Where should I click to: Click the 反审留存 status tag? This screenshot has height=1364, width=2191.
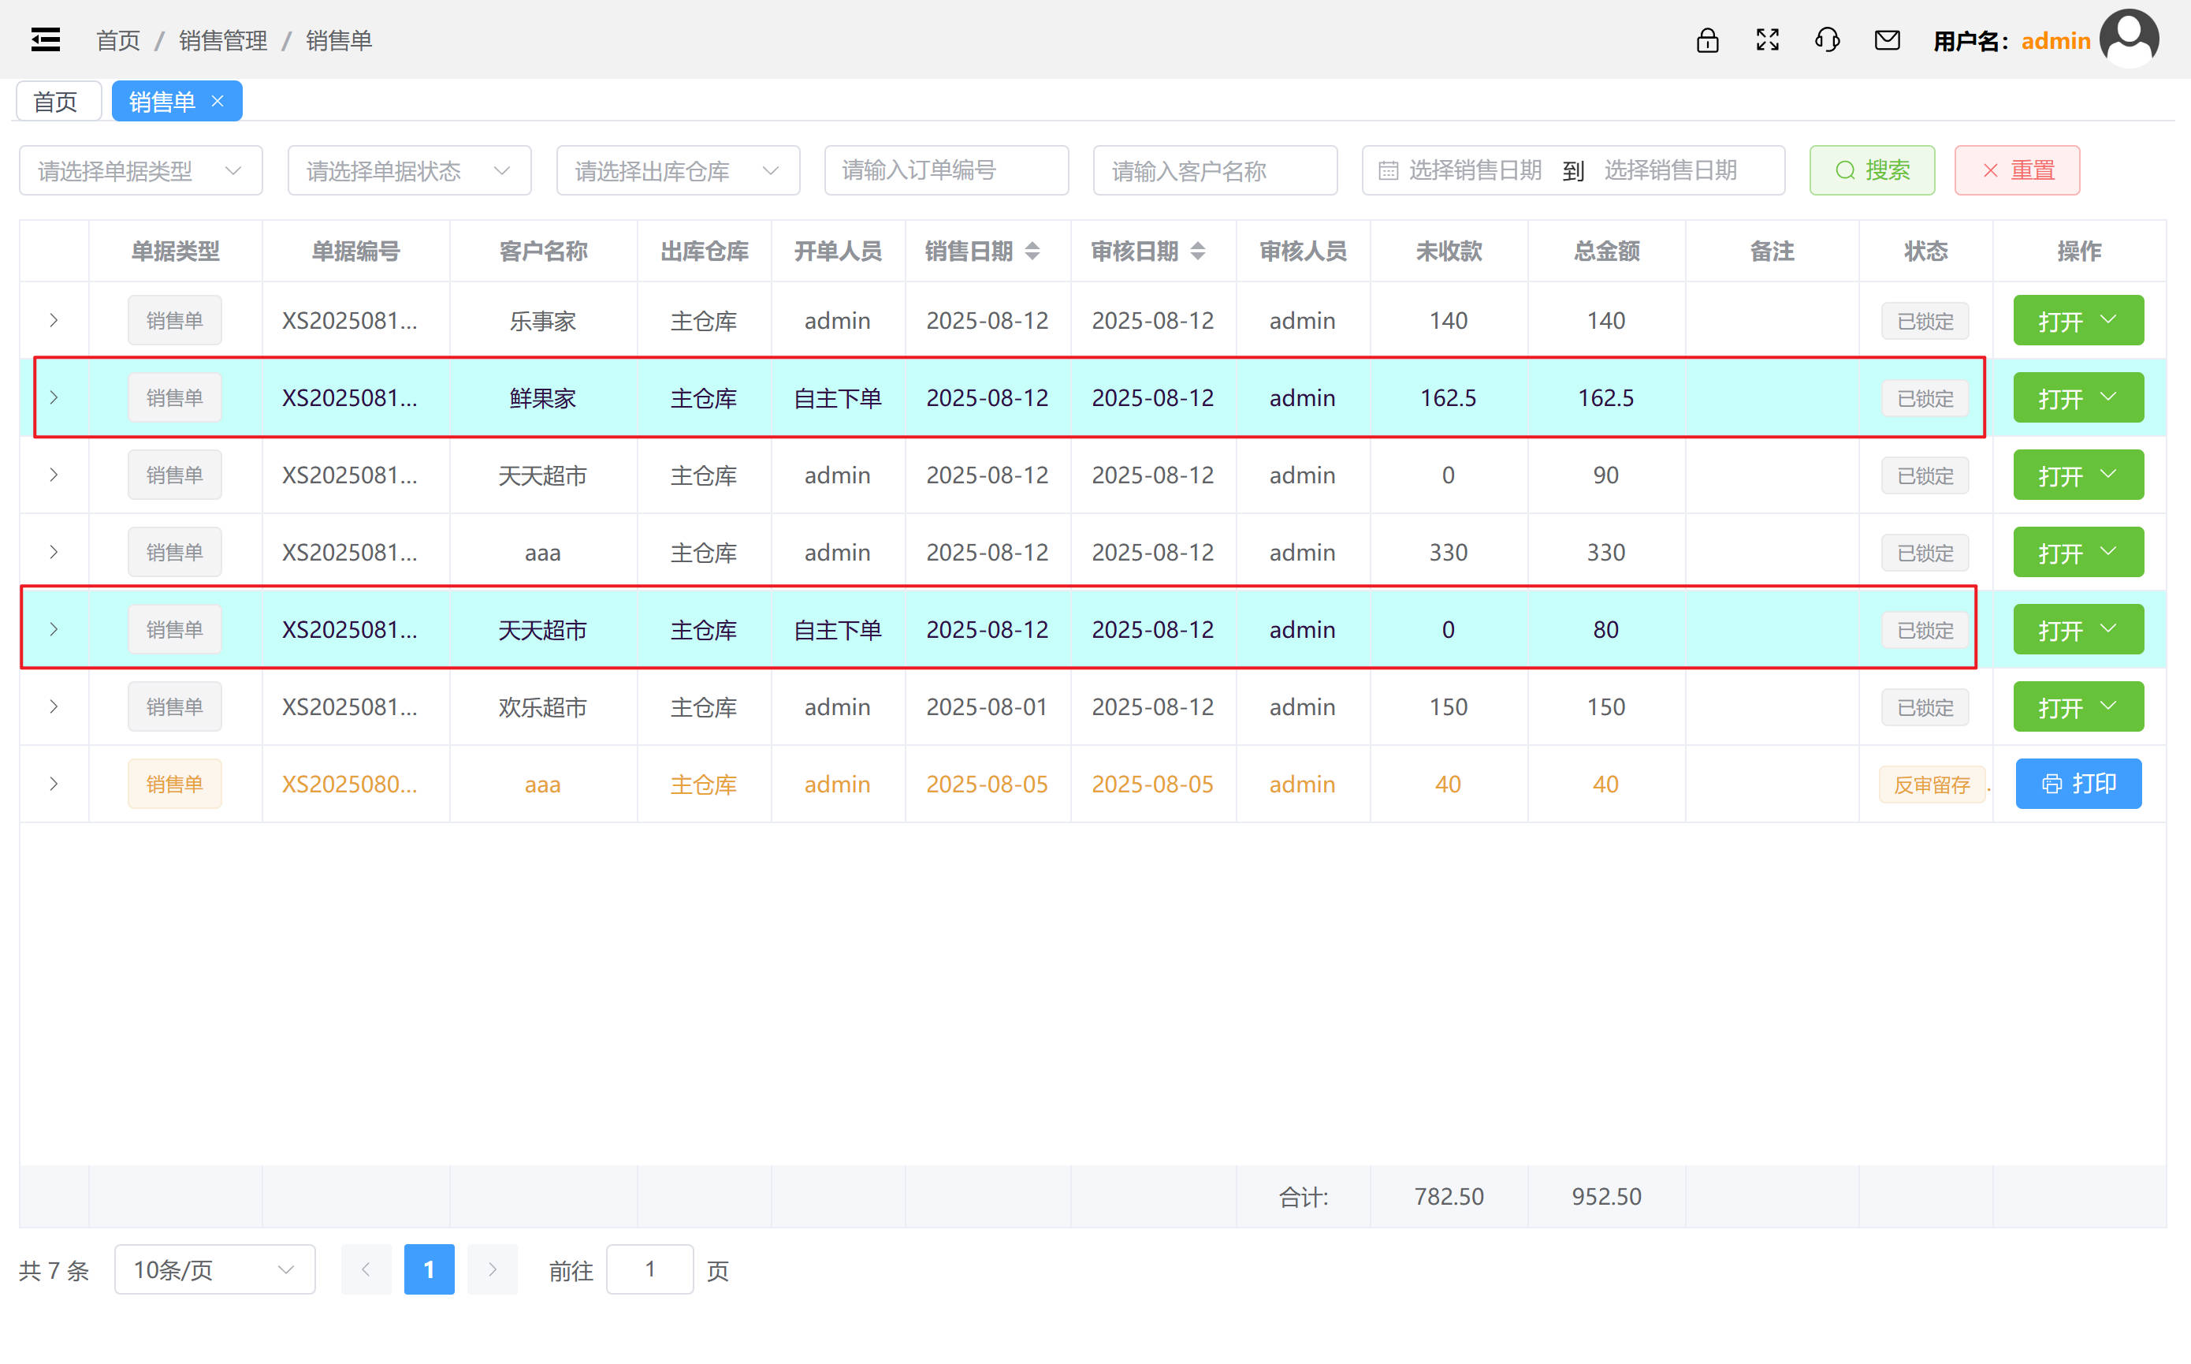tap(1932, 784)
